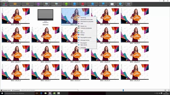
Task: Open Task View on the taskbar
Action: coord(37,93)
